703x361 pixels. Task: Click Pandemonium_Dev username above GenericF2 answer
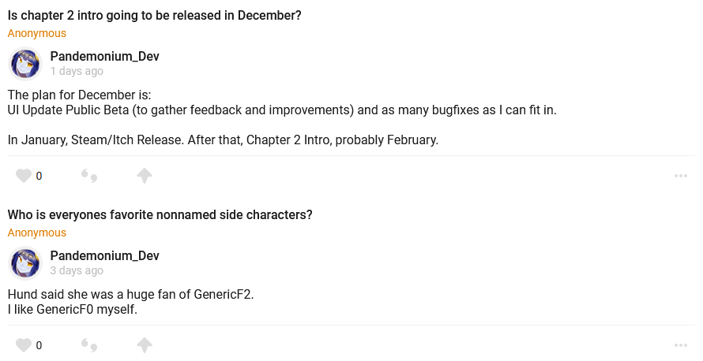click(x=105, y=255)
